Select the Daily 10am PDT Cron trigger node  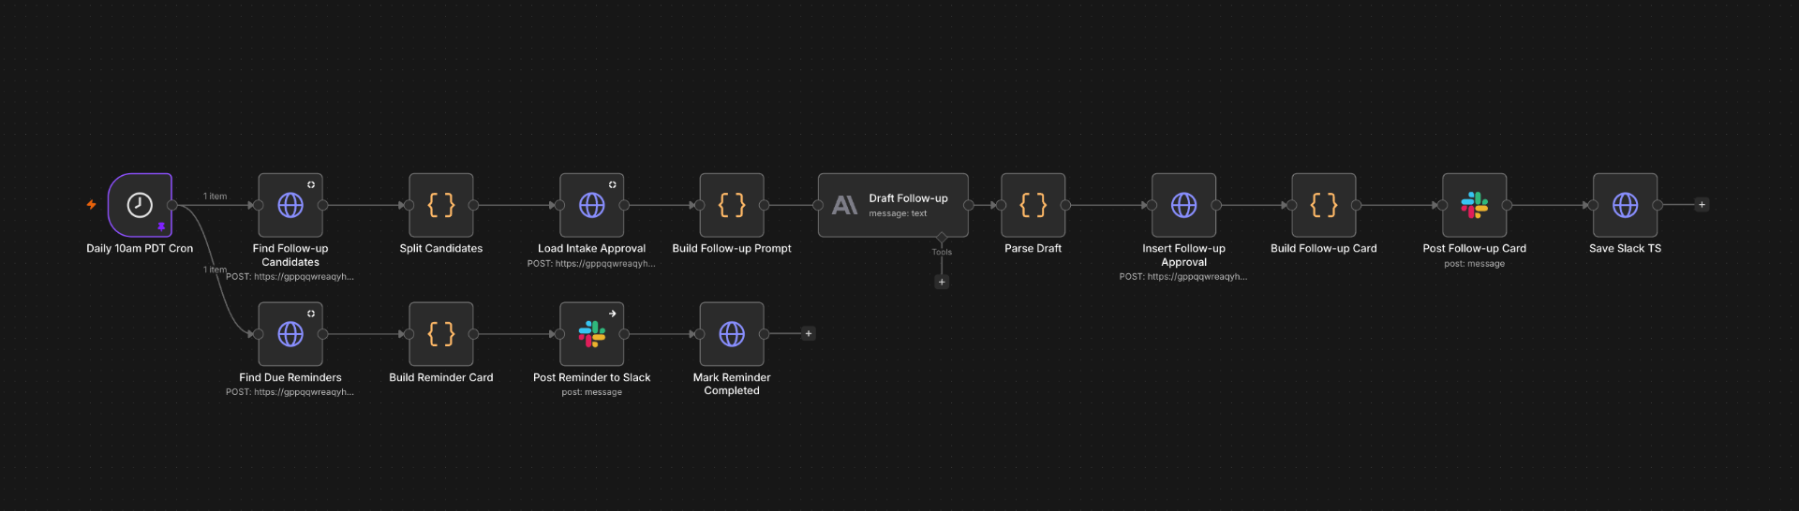(x=140, y=205)
